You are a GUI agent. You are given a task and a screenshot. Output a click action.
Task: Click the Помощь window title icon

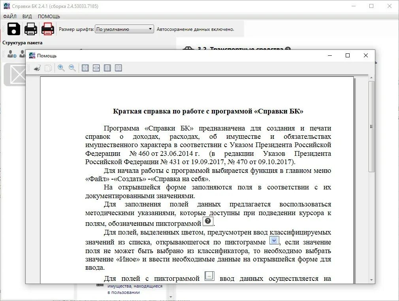pyautogui.click(x=32, y=55)
